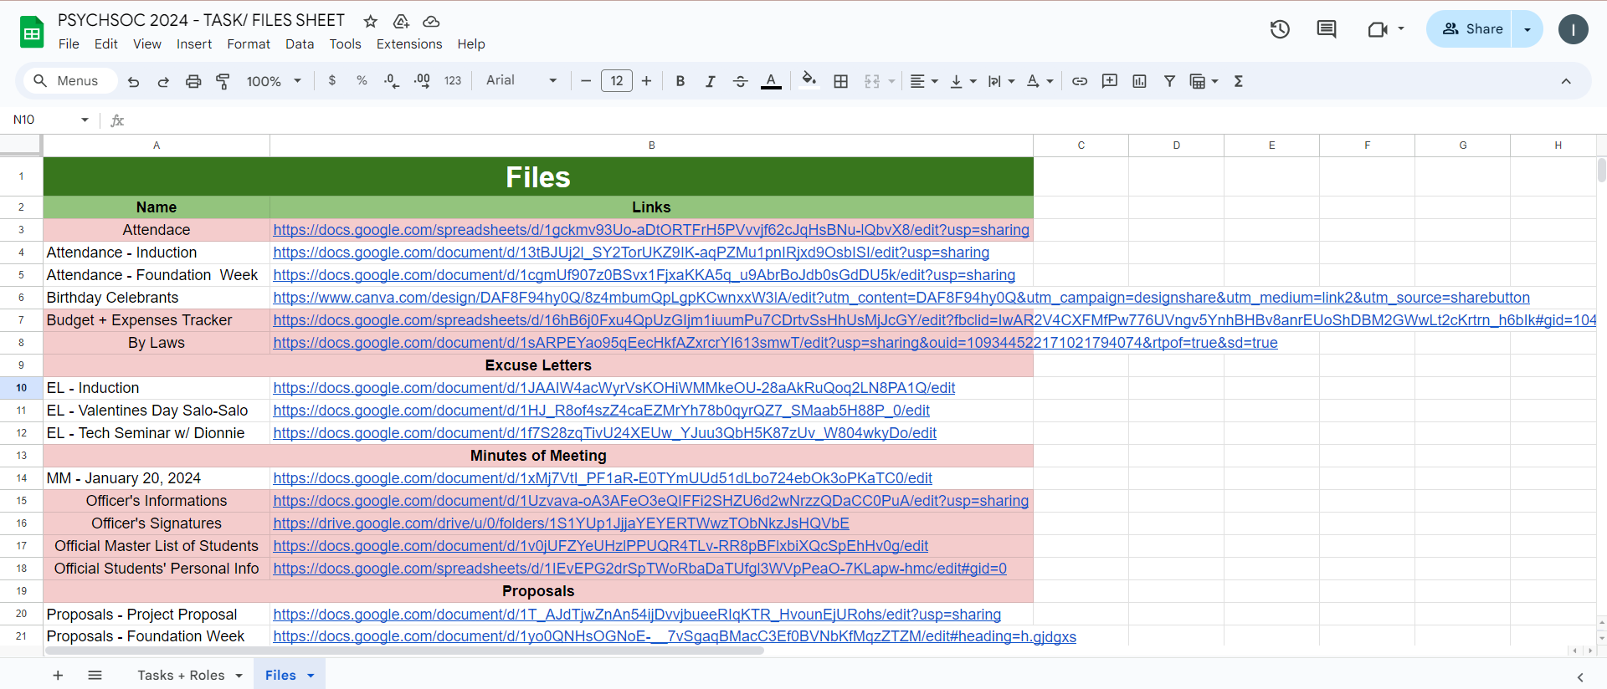Open the Insert menu
Screen dimensions: 1607x689
tap(194, 44)
